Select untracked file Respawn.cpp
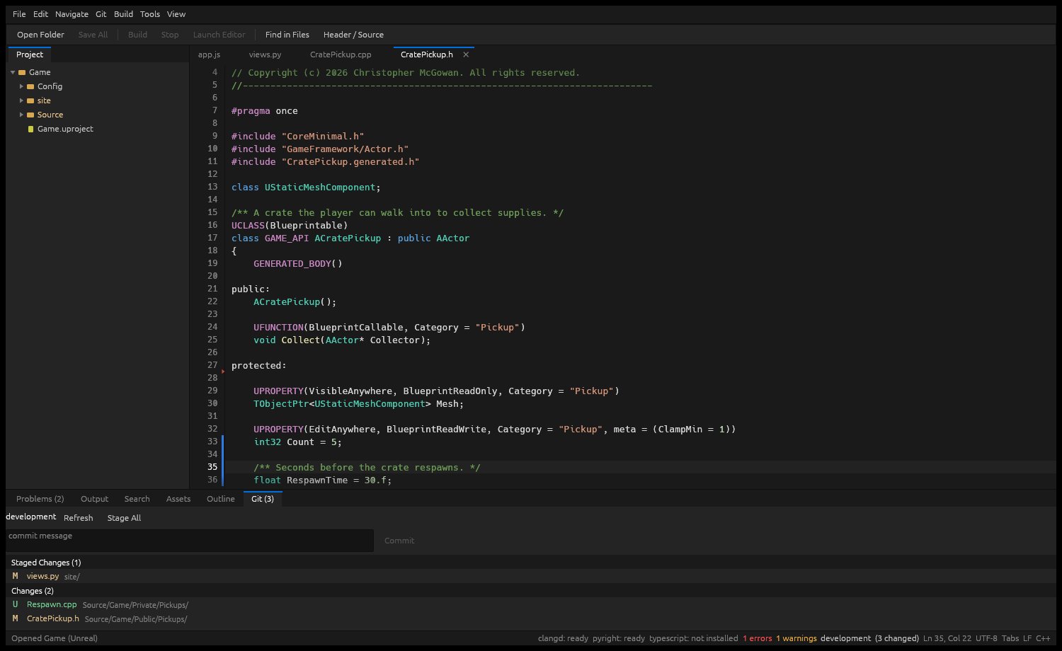Screen dimensions: 1062x651 click(x=531, y=605)
